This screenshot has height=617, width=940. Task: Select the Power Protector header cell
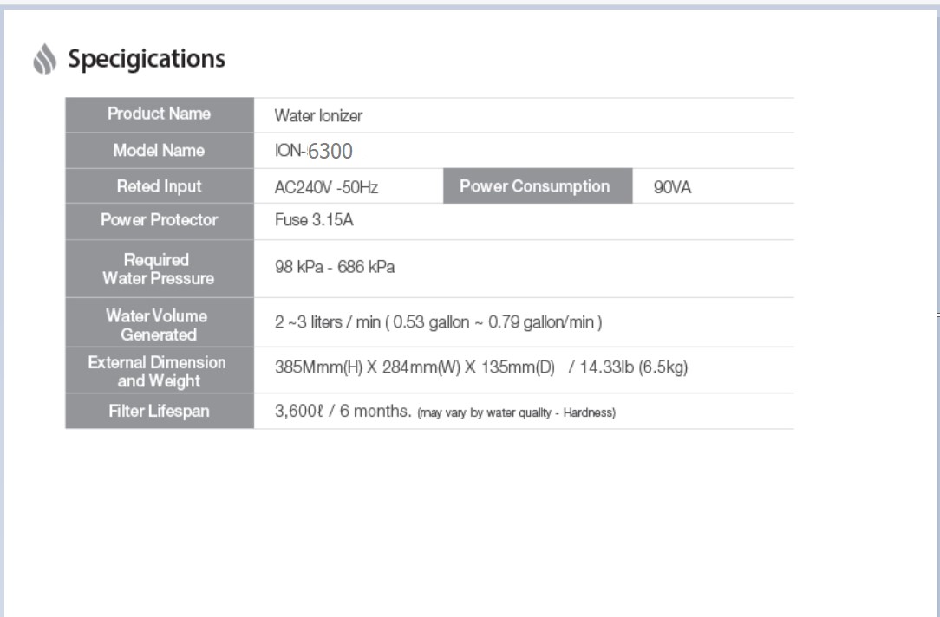[160, 221]
